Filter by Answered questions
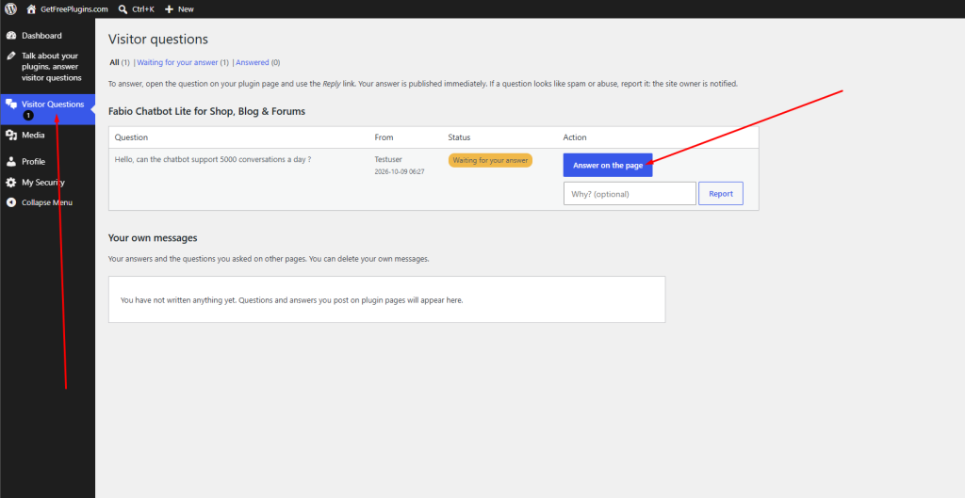Image resolution: width=965 pixels, height=498 pixels. (253, 62)
